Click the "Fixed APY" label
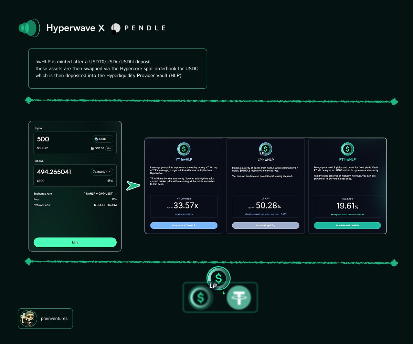 point(347,199)
